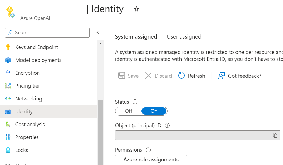Discard the identity changes

(158, 76)
